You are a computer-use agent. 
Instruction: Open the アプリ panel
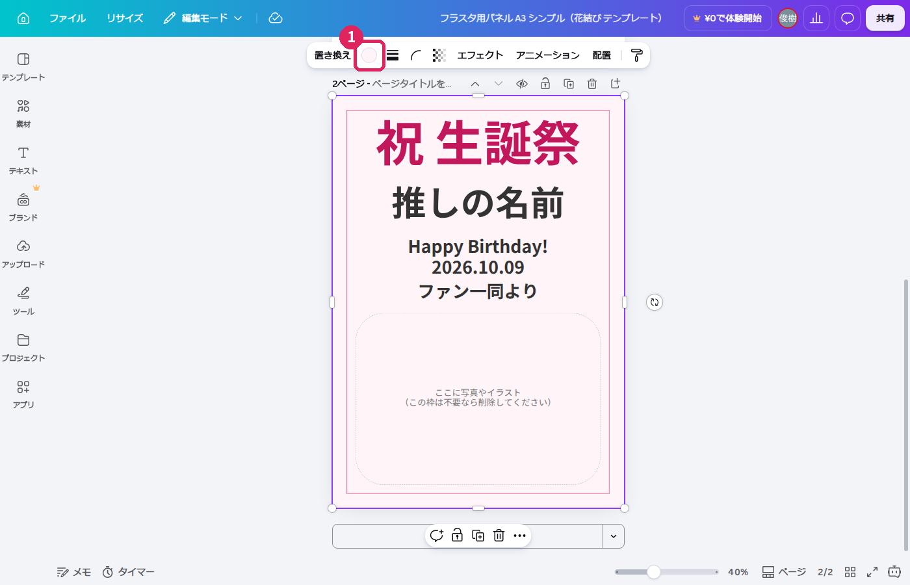coord(23,395)
